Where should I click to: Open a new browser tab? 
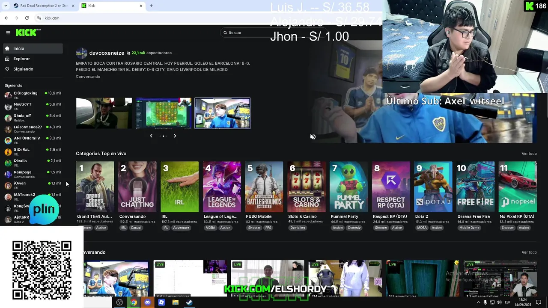[151, 6]
